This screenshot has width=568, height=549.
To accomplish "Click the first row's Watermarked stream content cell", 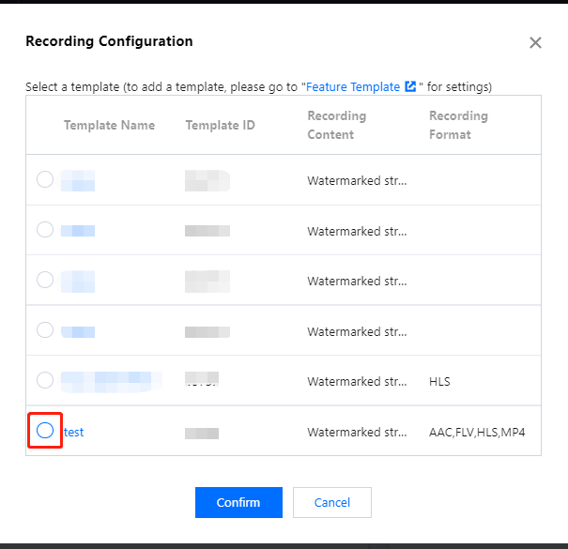I will click(x=357, y=180).
